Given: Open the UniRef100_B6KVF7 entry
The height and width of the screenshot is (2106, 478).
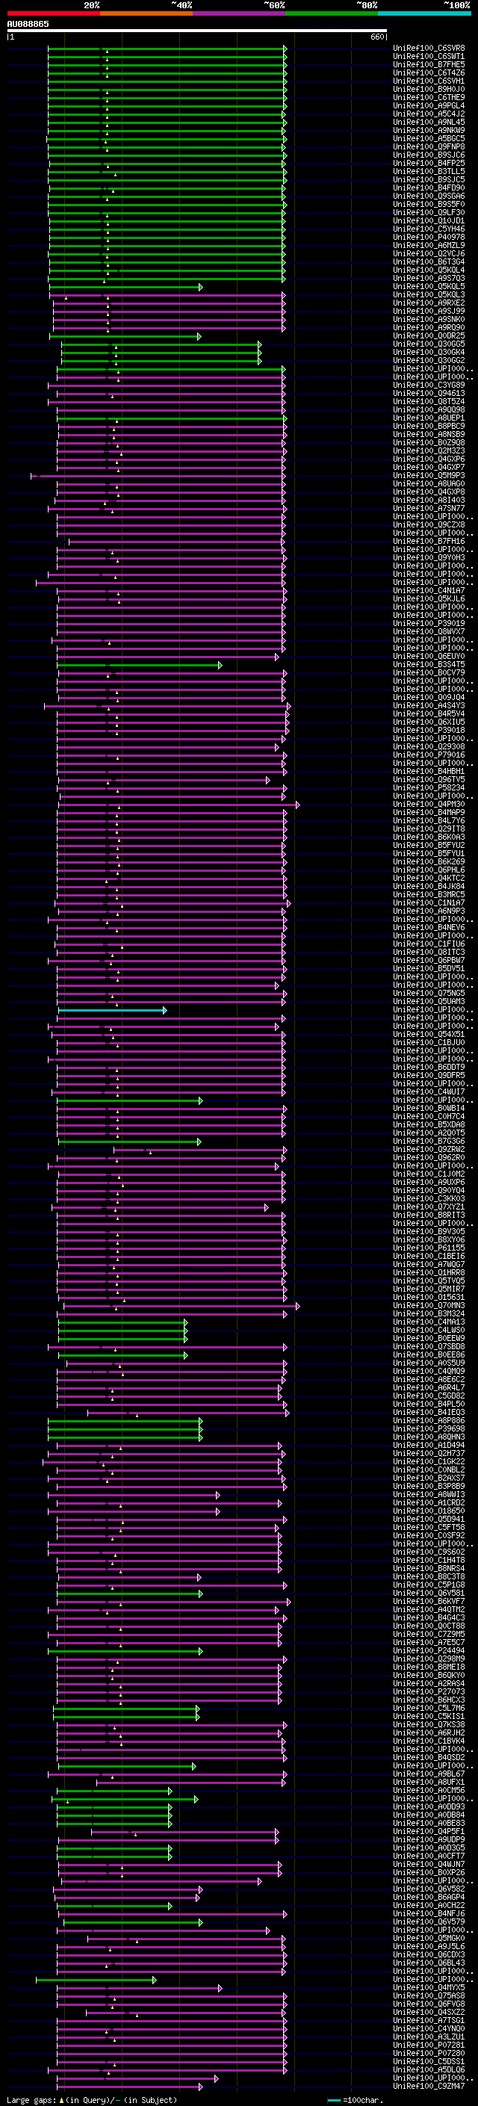Looking at the screenshot, I should [x=429, y=1601].
